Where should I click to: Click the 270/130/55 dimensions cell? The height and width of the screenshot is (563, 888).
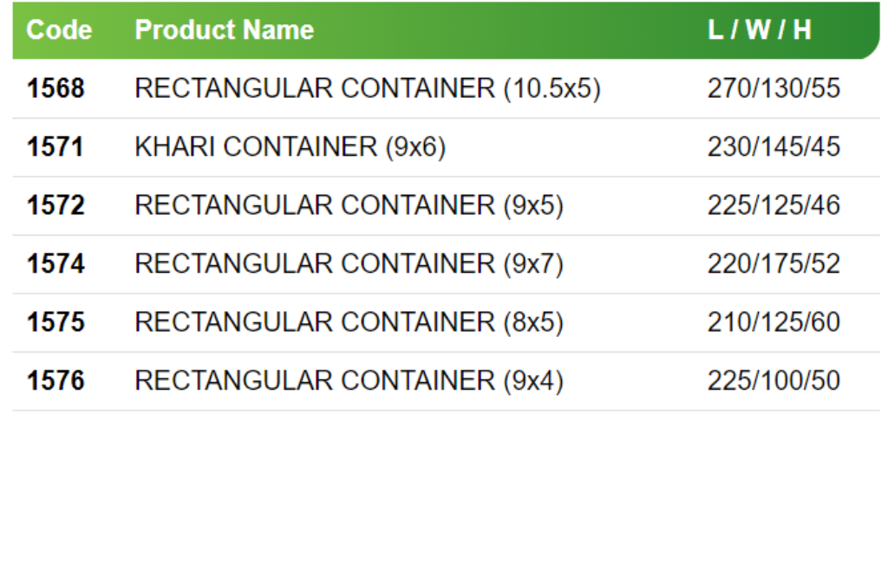[x=774, y=88]
